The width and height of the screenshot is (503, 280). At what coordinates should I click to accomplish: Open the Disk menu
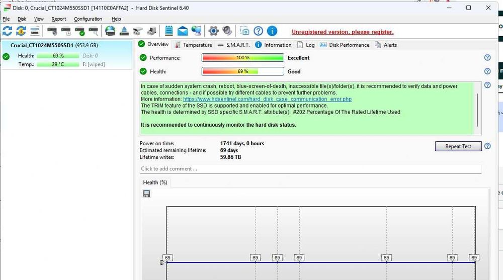click(x=22, y=19)
